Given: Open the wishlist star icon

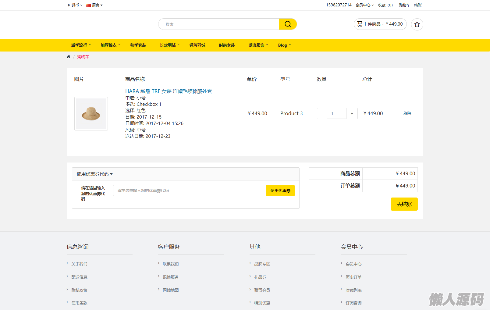Looking at the screenshot, I should coord(417,24).
